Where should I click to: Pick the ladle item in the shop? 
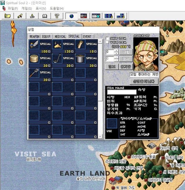pos(57,59)
